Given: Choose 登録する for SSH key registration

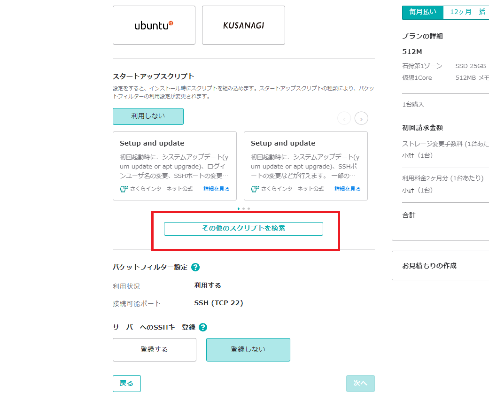Looking at the screenshot, I should click(x=154, y=350).
